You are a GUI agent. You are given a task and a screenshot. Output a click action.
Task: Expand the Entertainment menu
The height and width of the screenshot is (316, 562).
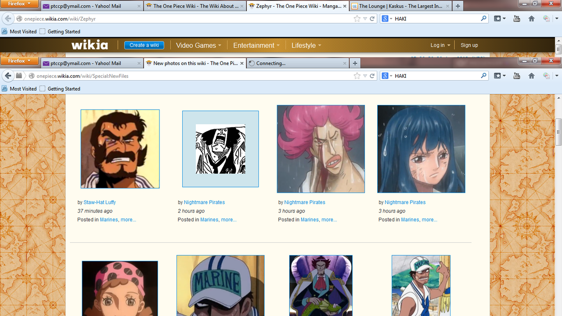click(x=256, y=45)
